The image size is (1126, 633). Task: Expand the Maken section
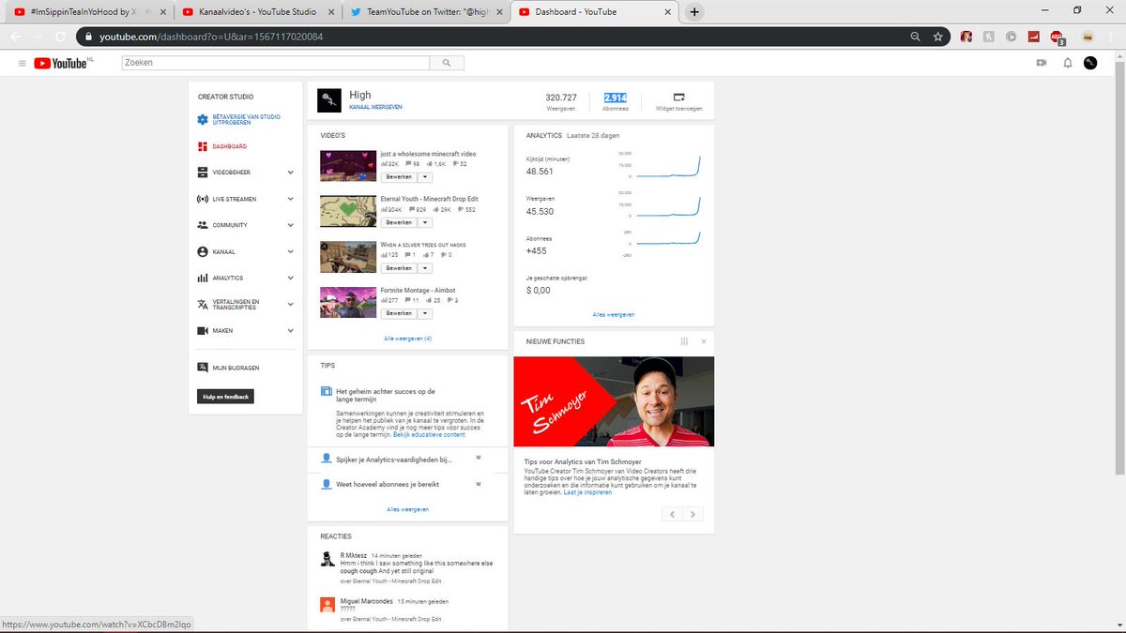click(x=291, y=331)
